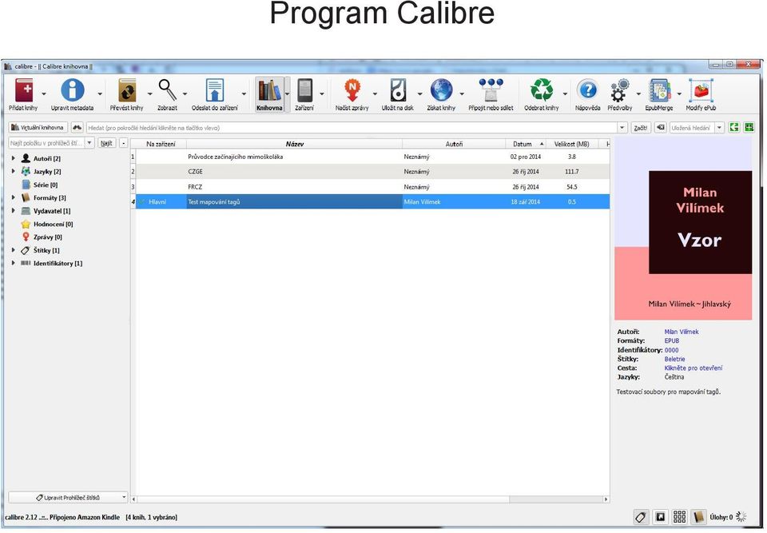Expand the Jazyky [2] tree node
Image resolution: width=767 pixels, height=533 pixels.
14,171
